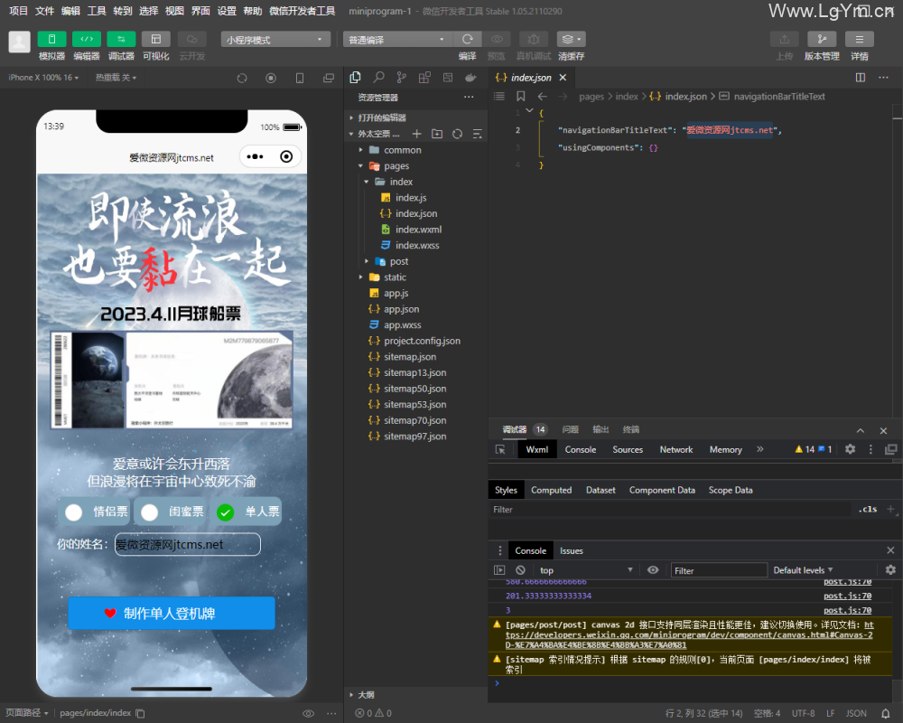Open the clear cache (清缓存) menu
Viewport: 903px width, 723px height.
click(x=571, y=39)
